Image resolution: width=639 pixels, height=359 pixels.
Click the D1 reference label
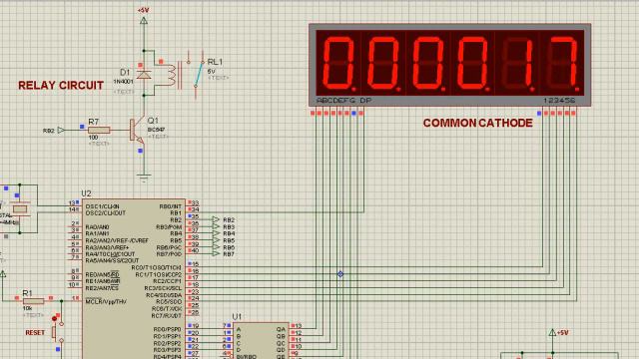pos(125,72)
